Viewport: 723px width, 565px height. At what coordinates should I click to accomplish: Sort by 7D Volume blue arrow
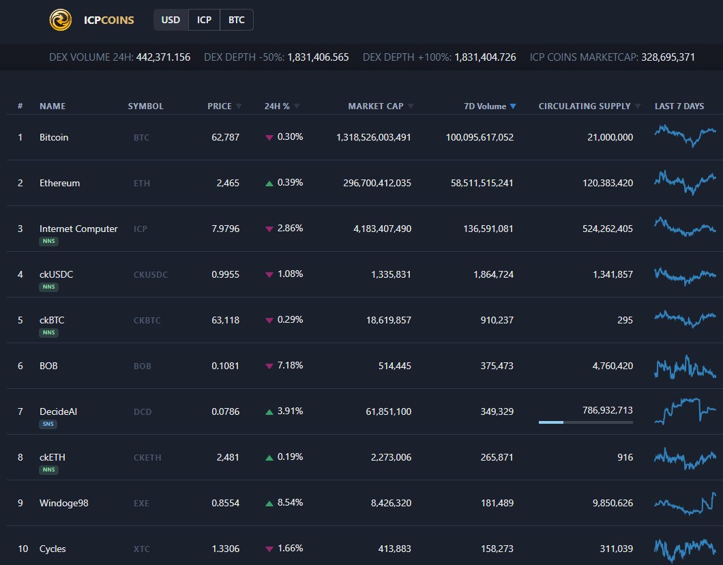tap(513, 106)
